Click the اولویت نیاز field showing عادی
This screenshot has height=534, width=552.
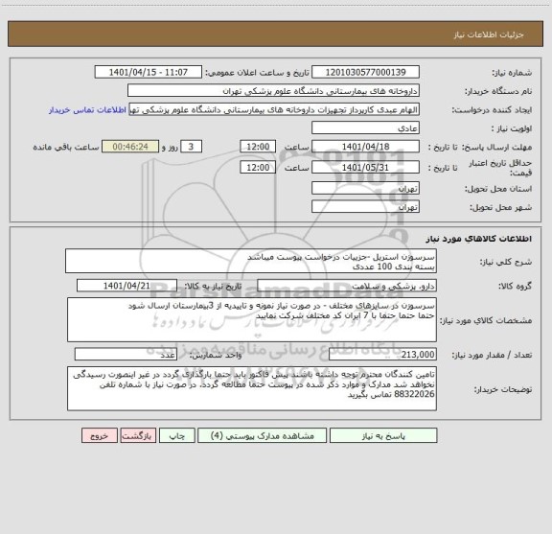(x=365, y=128)
